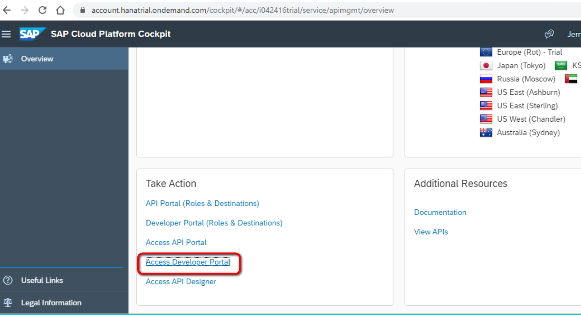Click the Australia (Sydney) region
Image resolution: width=581 pixels, height=315 pixels.
point(528,132)
